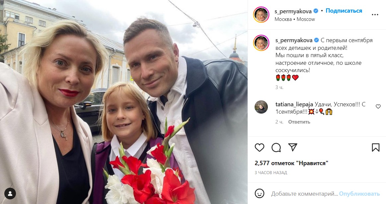Screen dimensions: 386x204
Task: Show tagged people icon on photo
Action: [10, 193]
